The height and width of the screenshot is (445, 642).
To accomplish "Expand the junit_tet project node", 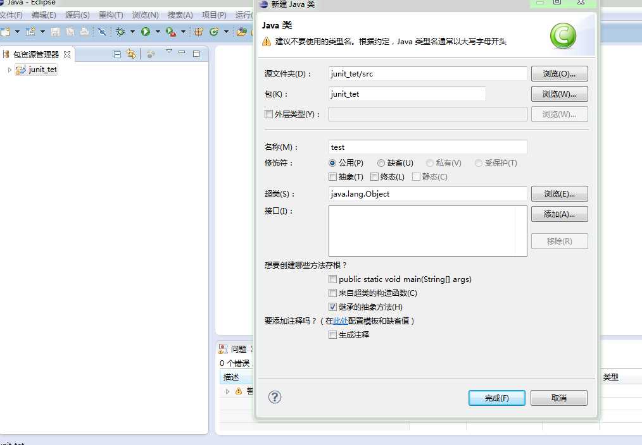I will coord(9,70).
